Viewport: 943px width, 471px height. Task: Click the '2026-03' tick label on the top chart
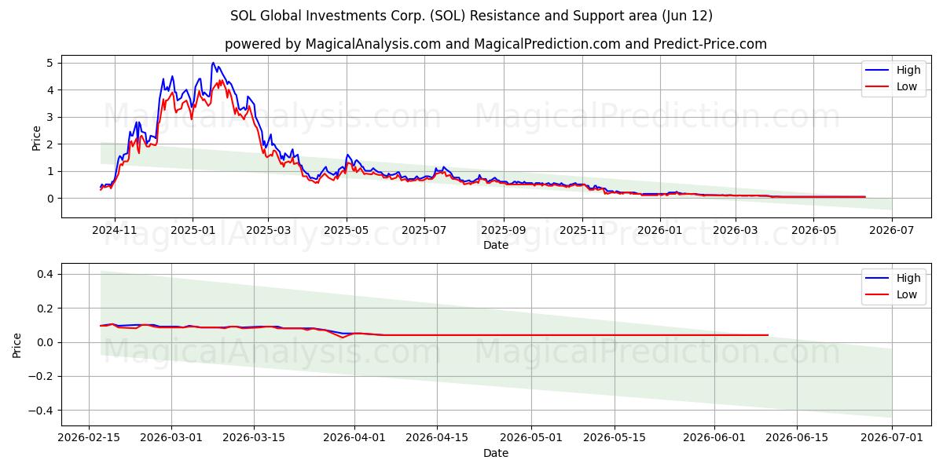click(x=735, y=230)
